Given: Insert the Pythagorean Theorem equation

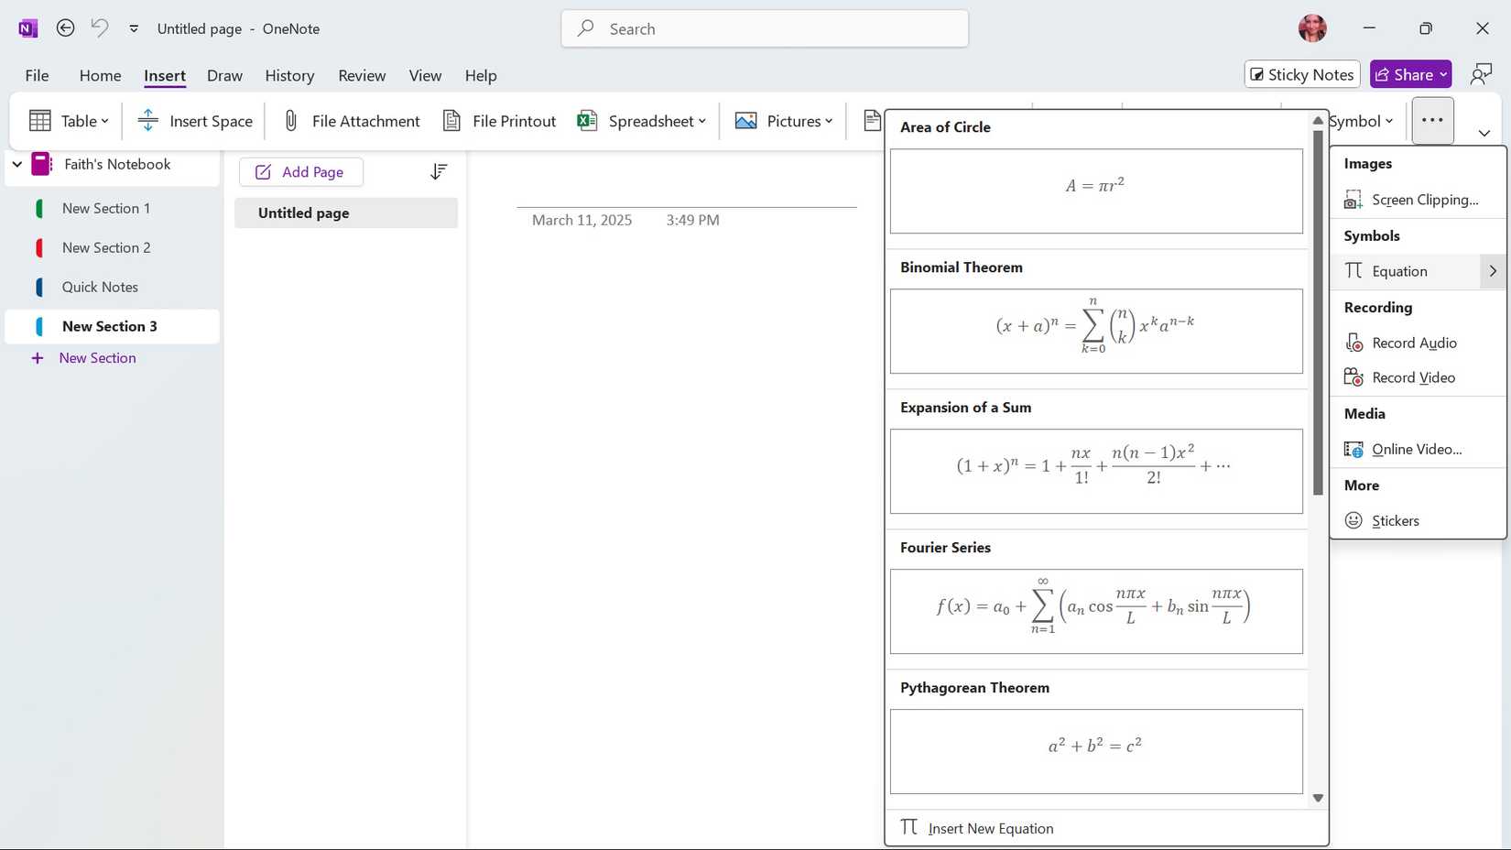Looking at the screenshot, I should pos(1095,746).
